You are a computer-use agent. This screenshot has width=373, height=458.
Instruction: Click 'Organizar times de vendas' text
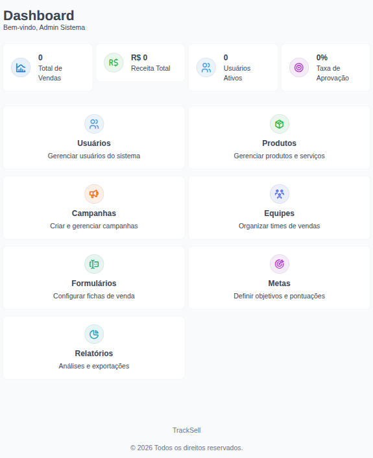pyautogui.click(x=279, y=226)
